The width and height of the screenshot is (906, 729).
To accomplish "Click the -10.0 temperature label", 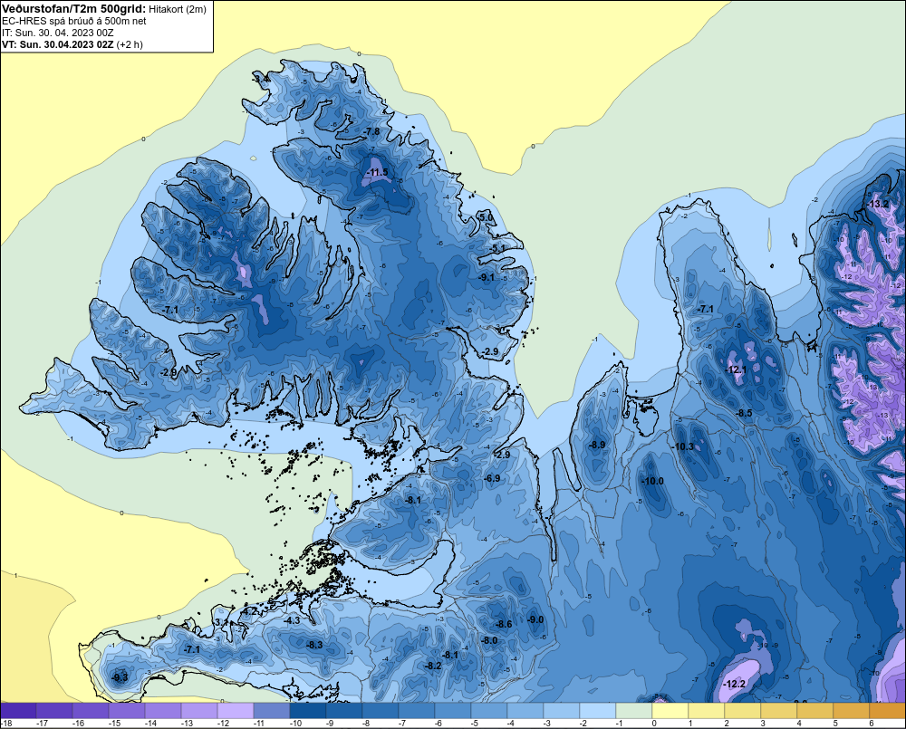I will (653, 481).
